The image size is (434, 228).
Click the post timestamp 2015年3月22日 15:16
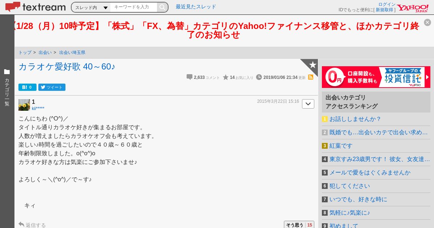pos(278,101)
